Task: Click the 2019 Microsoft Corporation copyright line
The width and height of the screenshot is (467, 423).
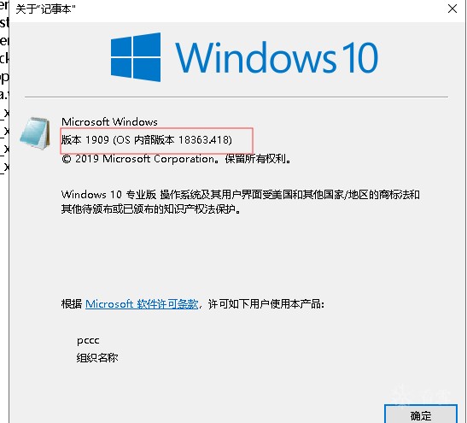Action: tap(176, 159)
